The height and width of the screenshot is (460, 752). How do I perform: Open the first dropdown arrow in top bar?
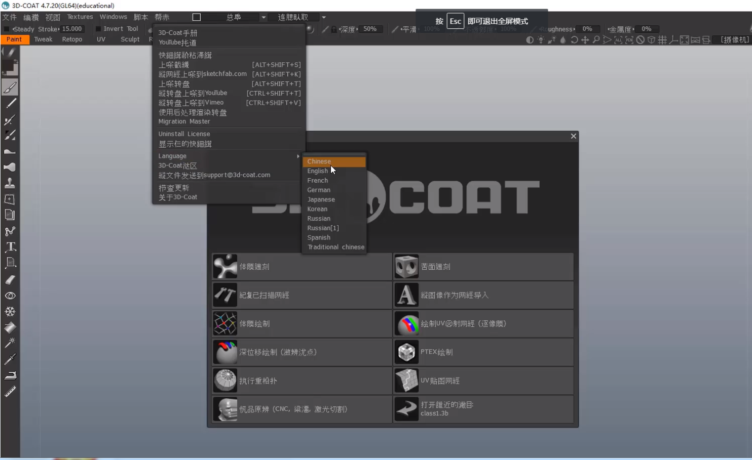264,17
